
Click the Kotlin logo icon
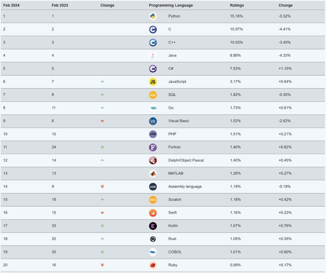click(x=153, y=226)
